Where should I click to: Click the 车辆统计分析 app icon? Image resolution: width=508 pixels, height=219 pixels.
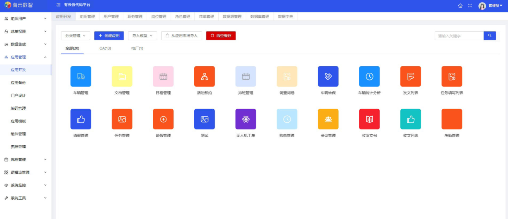(x=369, y=76)
